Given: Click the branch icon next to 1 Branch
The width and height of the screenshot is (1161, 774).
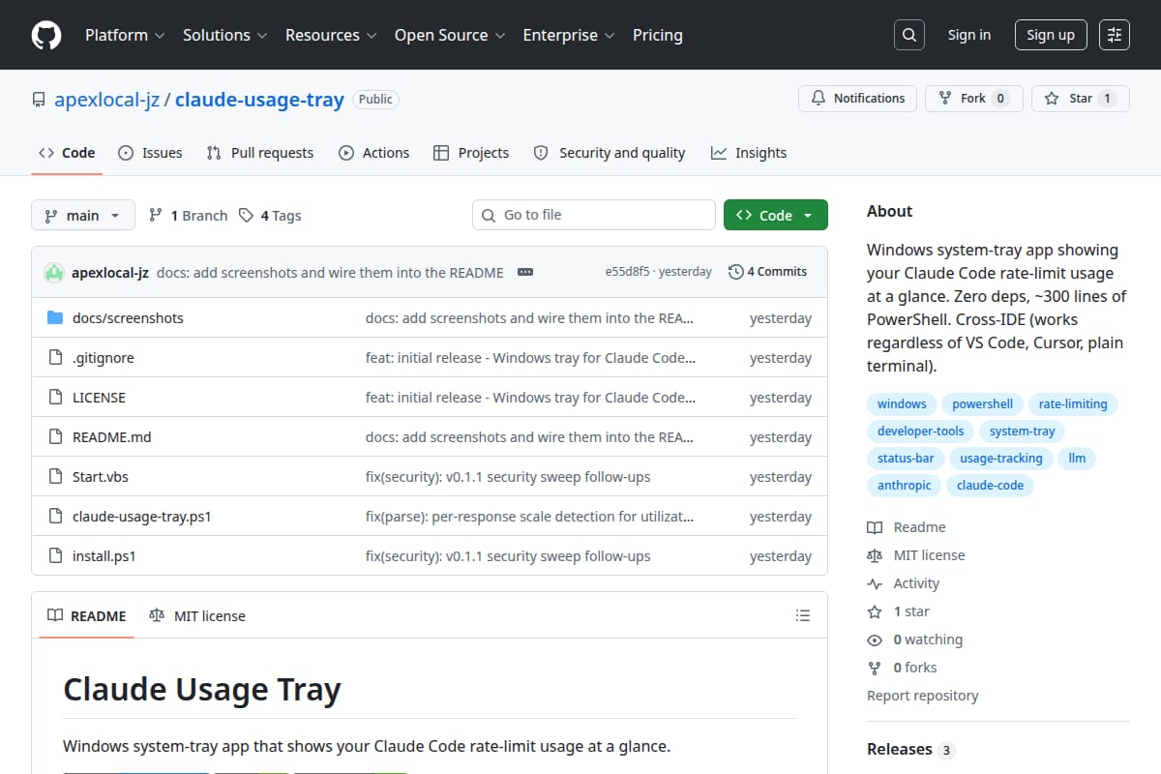Looking at the screenshot, I should coord(156,215).
